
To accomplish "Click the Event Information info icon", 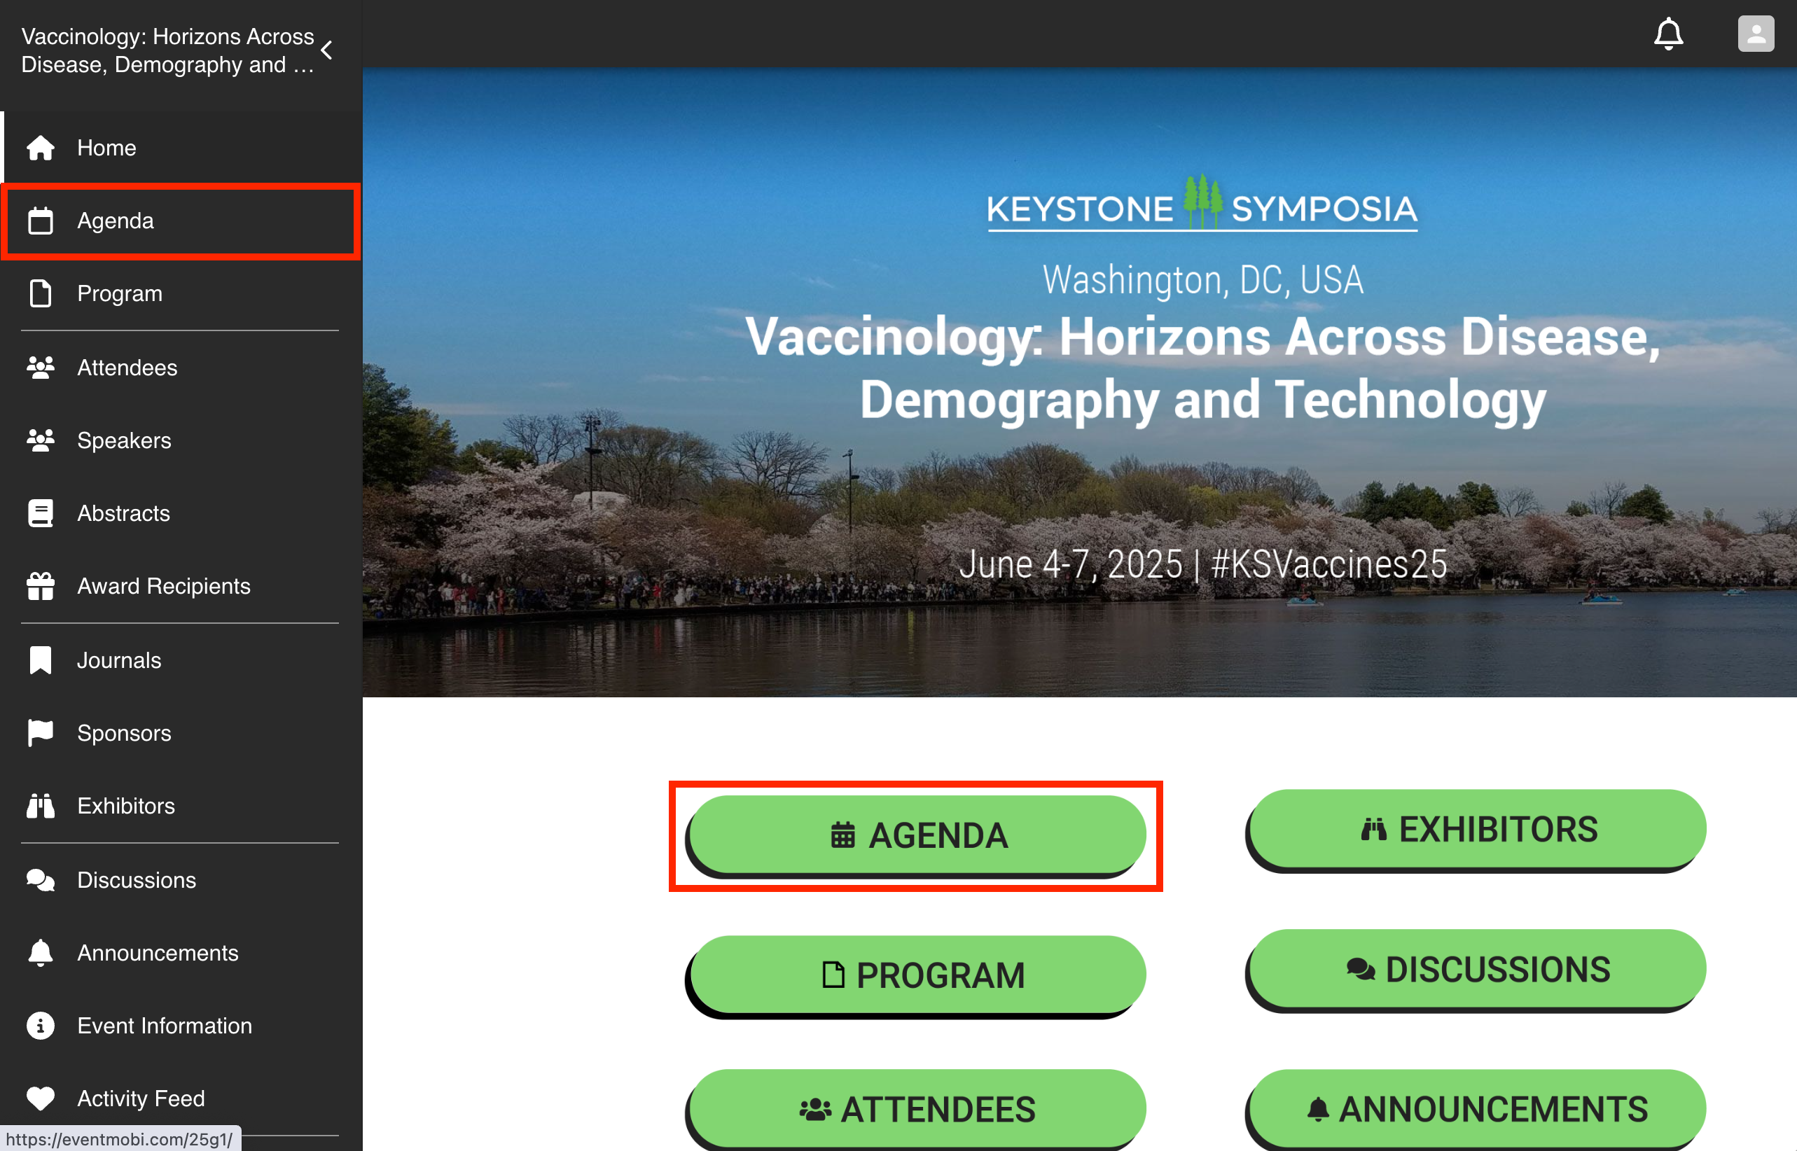I will coord(41,1026).
